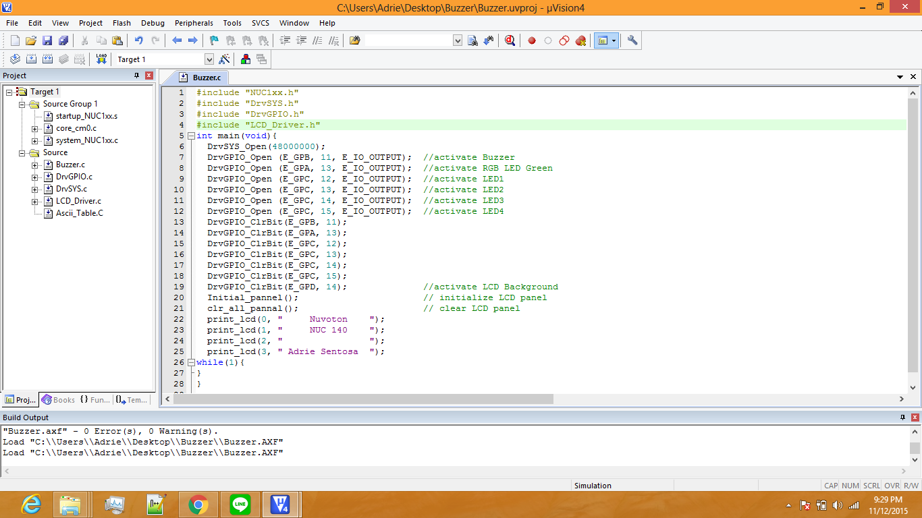The width and height of the screenshot is (922, 518).
Task: Click the Build target icon
Action: [x=30, y=59]
